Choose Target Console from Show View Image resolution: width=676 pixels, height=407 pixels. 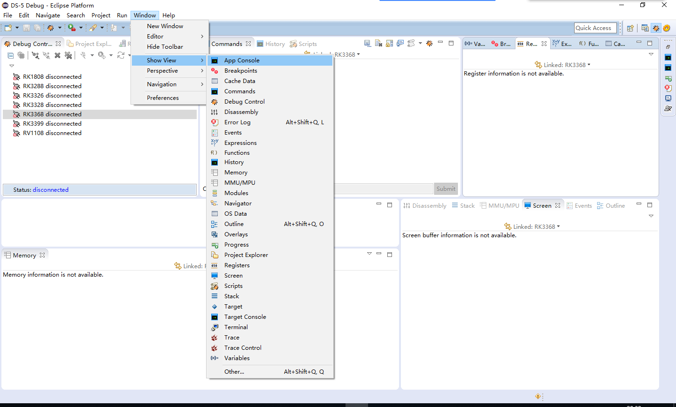coord(270,317)
